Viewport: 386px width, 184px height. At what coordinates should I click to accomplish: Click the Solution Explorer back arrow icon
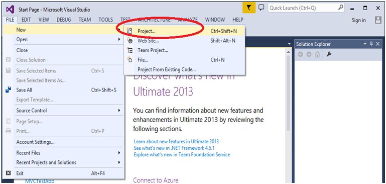click(301, 54)
